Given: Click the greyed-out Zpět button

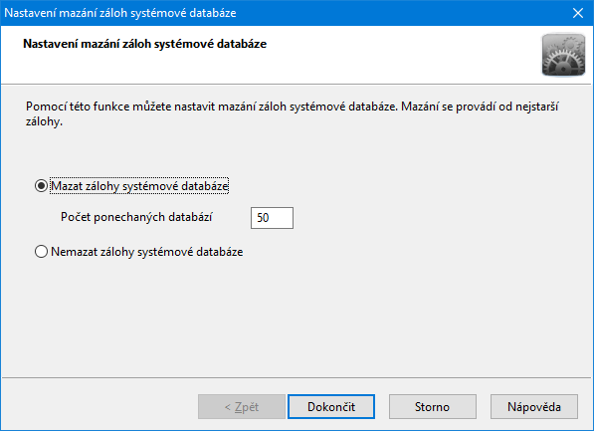Looking at the screenshot, I should pos(242,407).
